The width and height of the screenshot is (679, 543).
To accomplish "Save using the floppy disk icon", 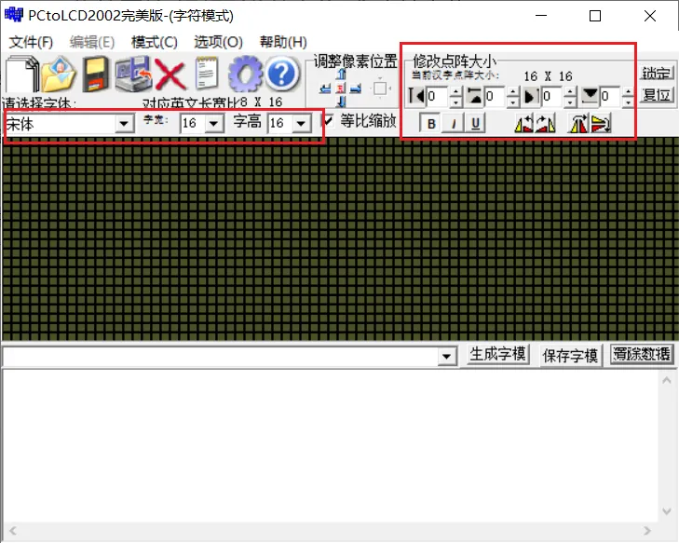I will 95,74.
